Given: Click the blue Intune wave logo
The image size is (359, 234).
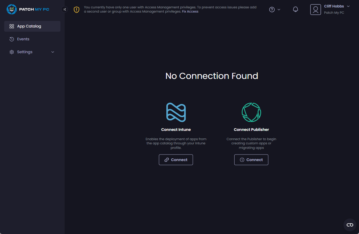Looking at the screenshot, I should click(x=176, y=112).
